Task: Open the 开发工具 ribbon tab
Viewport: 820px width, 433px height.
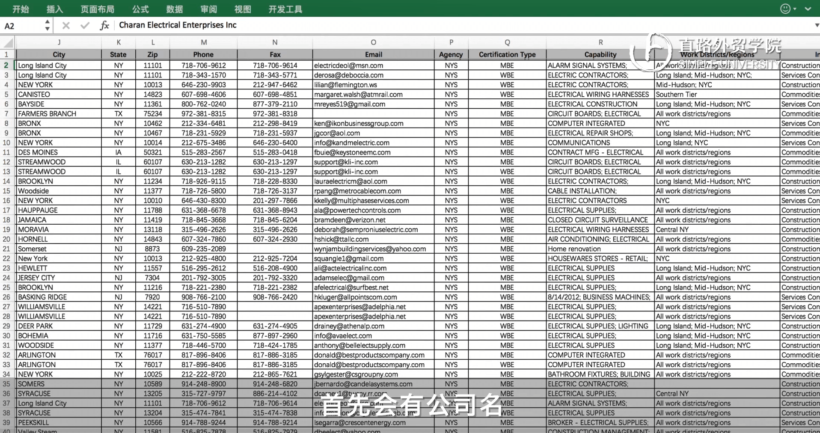Action: (x=285, y=9)
